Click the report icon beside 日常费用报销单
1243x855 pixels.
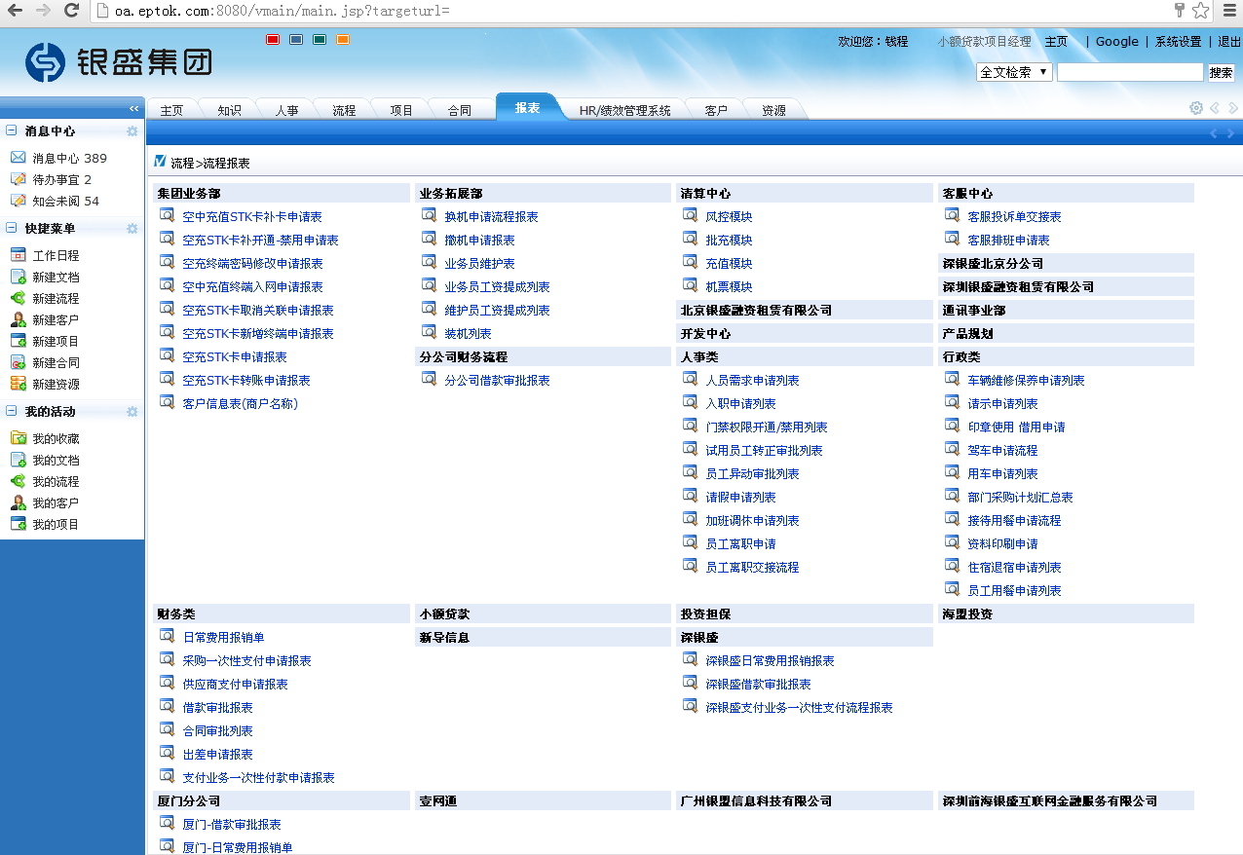coord(167,636)
